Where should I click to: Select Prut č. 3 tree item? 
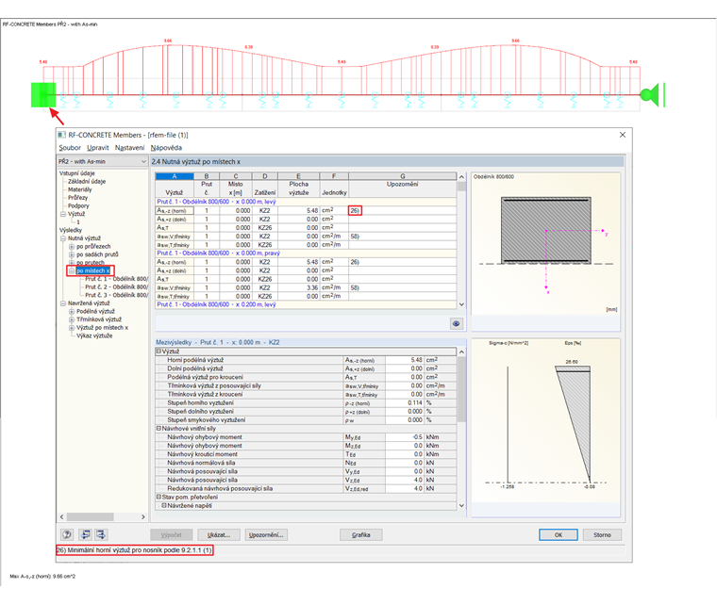pos(116,295)
